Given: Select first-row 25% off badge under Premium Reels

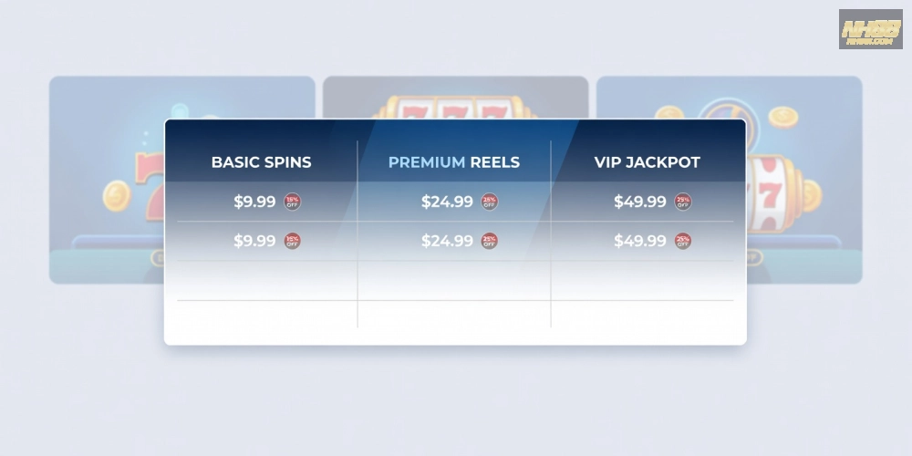Looking at the screenshot, I should [490, 202].
